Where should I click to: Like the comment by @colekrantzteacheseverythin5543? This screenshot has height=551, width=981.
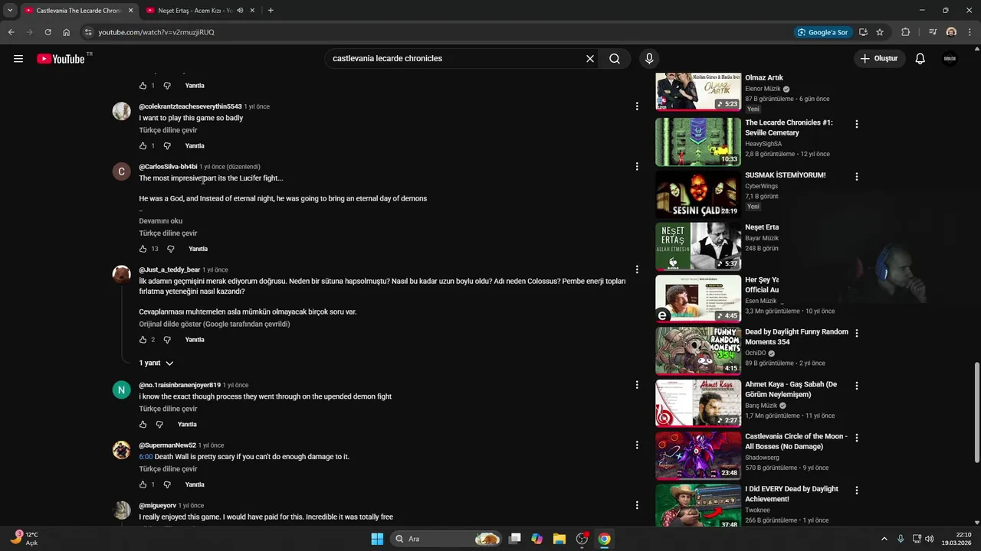click(143, 145)
